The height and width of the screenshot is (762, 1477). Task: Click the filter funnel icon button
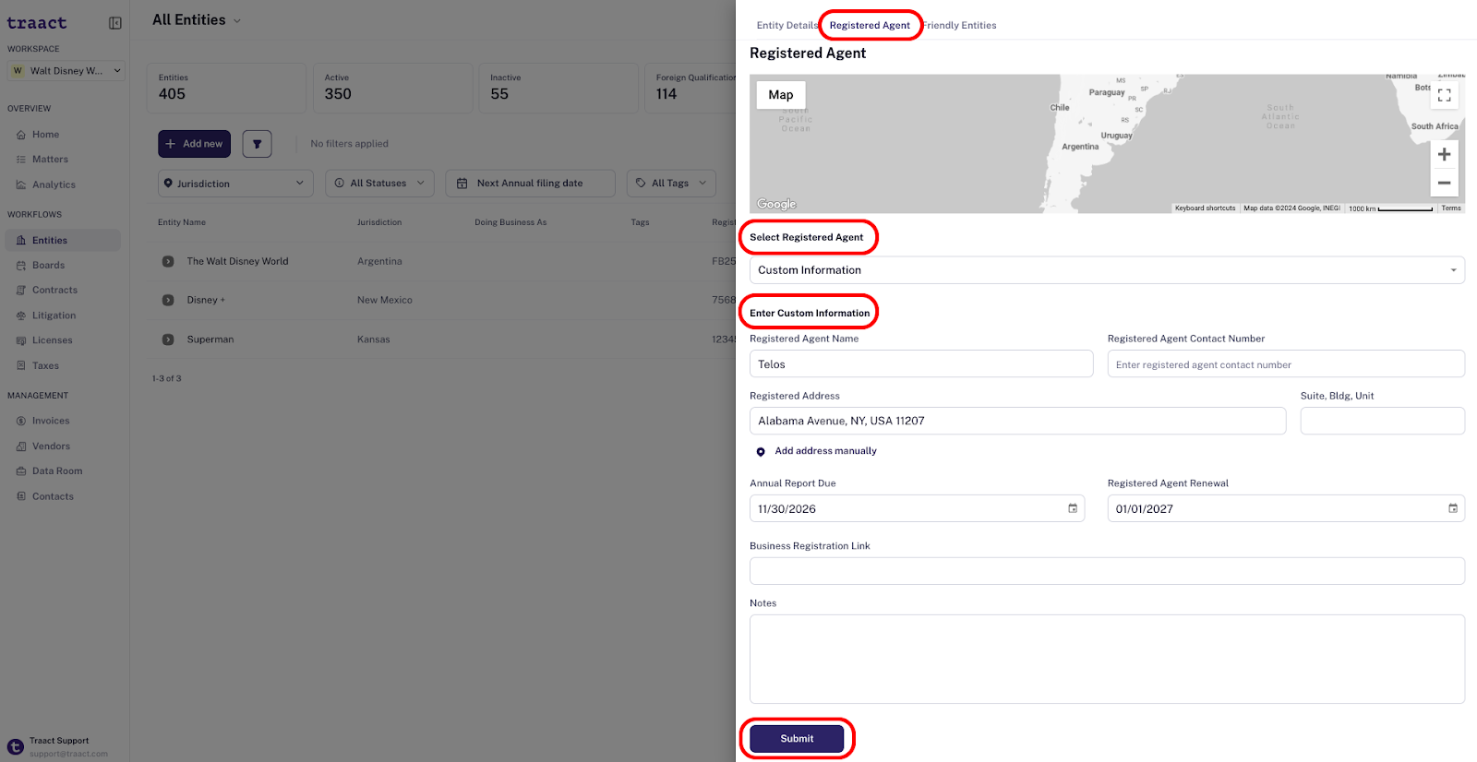258,144
